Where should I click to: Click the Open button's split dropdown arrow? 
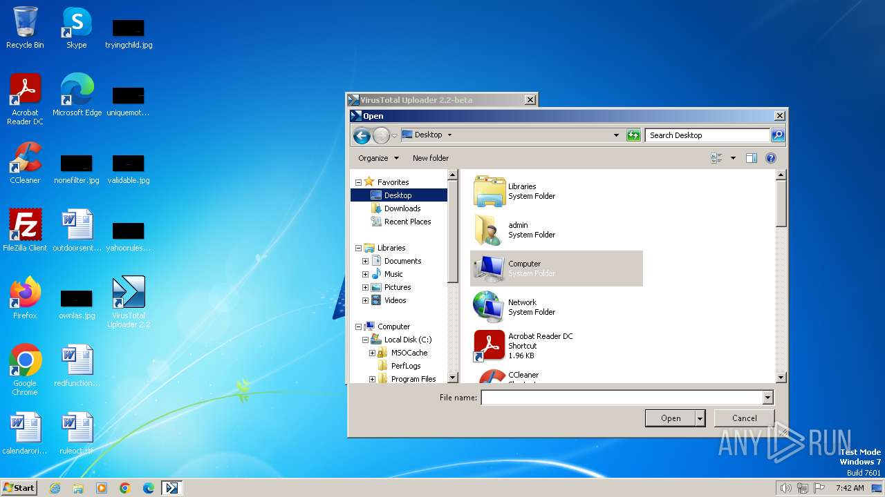pos(700,418)
